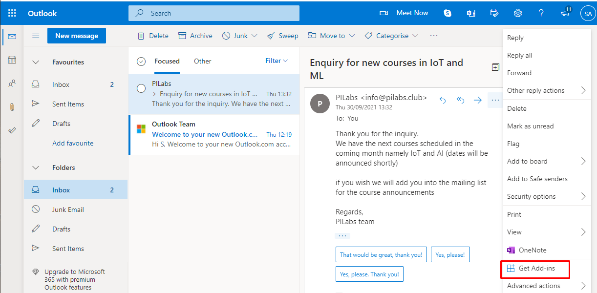Open the app launcher grid
The height and width of the screenshot is (293, 597).
[x=12, y=13]
